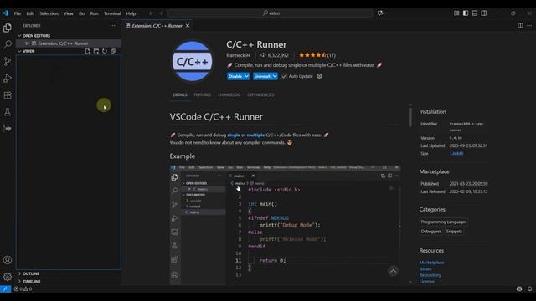Open the Help menu

tap(131, 13)
